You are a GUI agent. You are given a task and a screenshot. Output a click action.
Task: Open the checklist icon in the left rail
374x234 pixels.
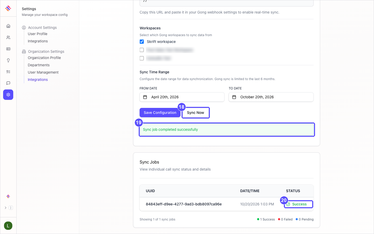tap(8, 72)
